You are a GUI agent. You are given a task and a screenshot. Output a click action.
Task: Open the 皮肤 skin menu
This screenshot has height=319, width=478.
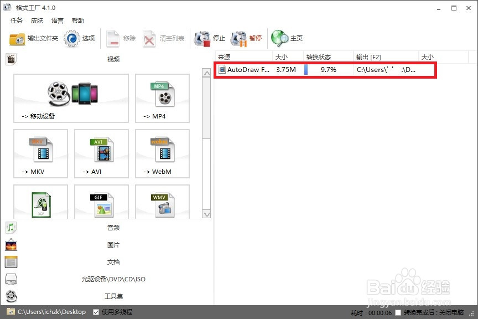(37, 20)
